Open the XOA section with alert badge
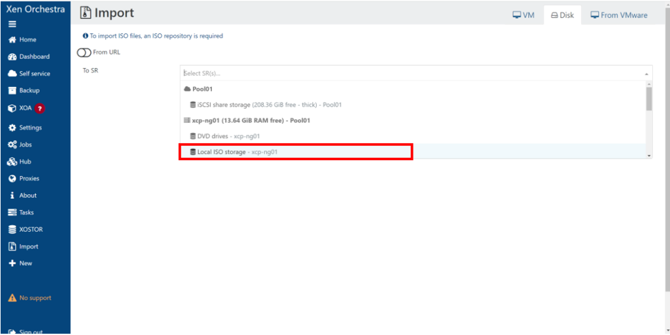670x335 pixels. [x=26, y=109]
